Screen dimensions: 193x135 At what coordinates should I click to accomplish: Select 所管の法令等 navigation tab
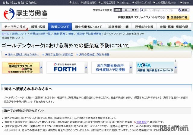144,27
